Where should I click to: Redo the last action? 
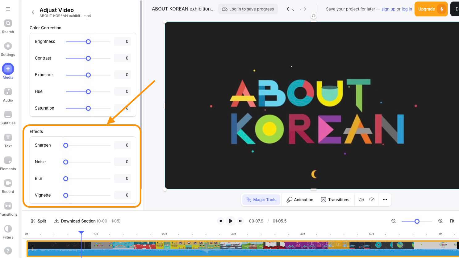303,9
